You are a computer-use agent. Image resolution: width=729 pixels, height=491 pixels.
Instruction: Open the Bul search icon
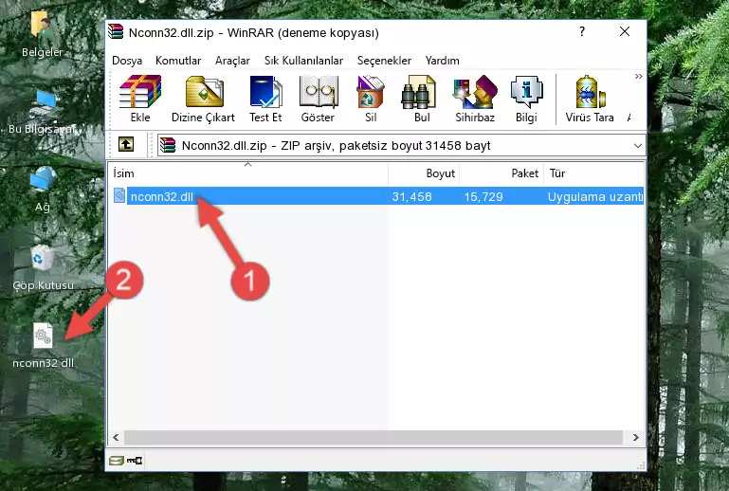422,99
